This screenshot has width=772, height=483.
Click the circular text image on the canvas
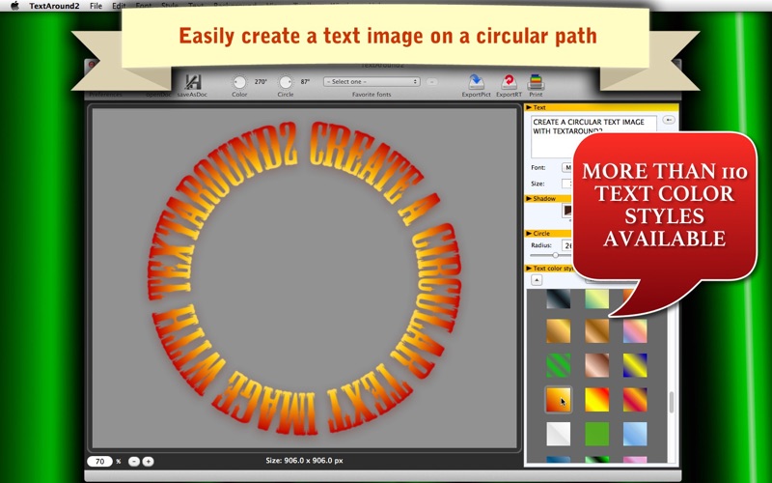tap(305, 278)
